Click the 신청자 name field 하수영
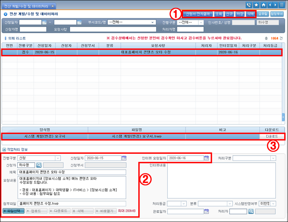Screen dimensions: 288x222 click(26, 165)
